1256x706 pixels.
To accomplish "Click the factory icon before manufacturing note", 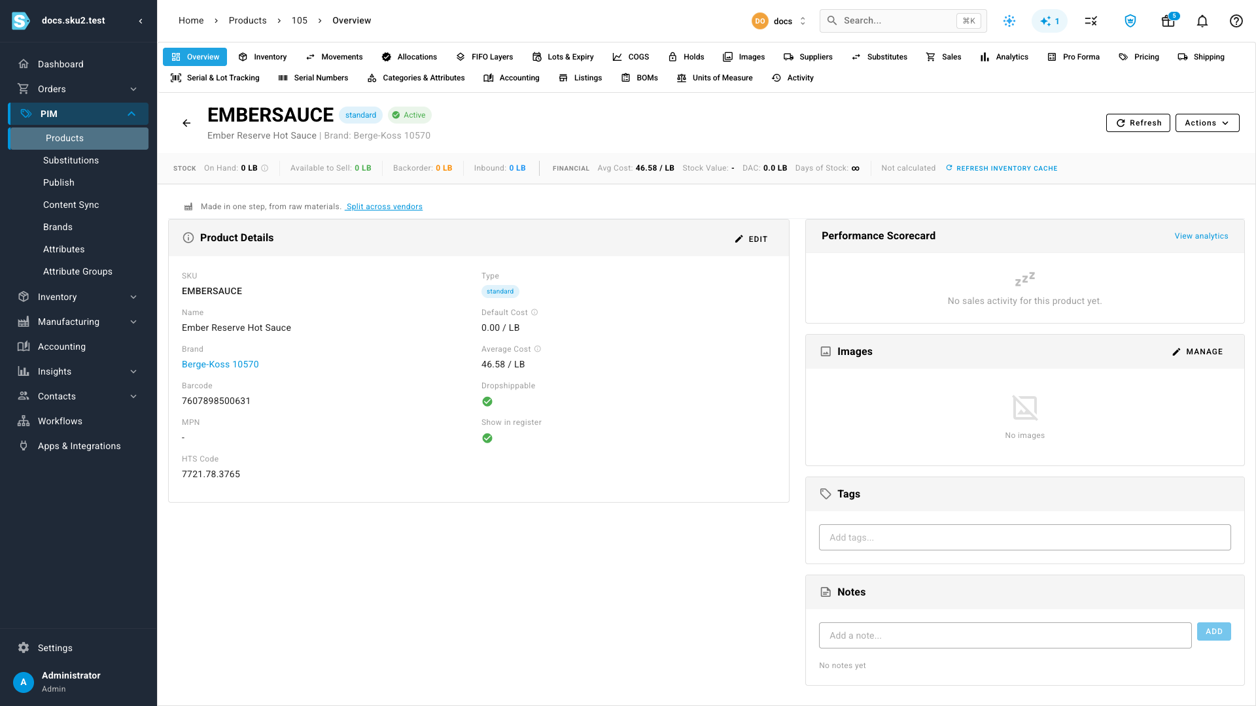I will point(188,207).
